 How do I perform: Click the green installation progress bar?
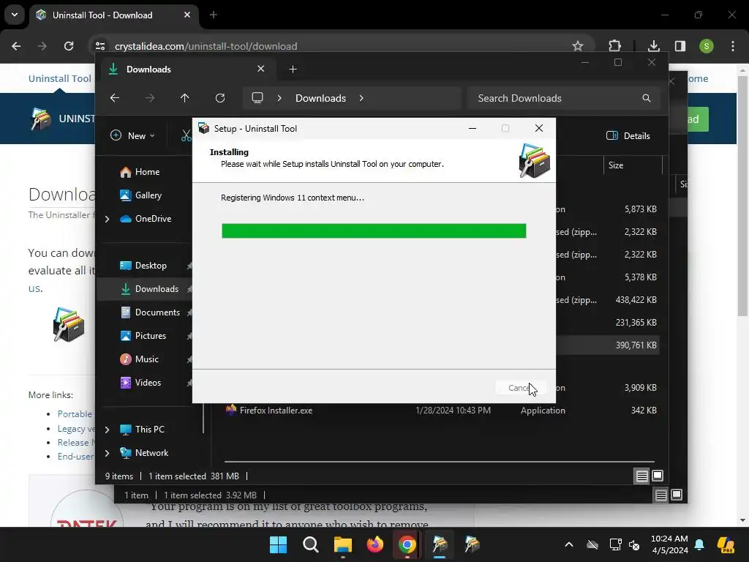pos(374,231)
